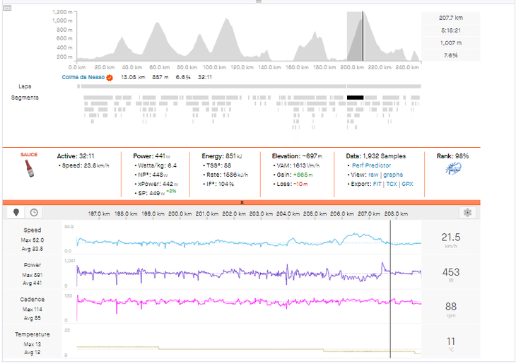View data graphs link
Screen dimensions: 516x364
click(393, 175)
